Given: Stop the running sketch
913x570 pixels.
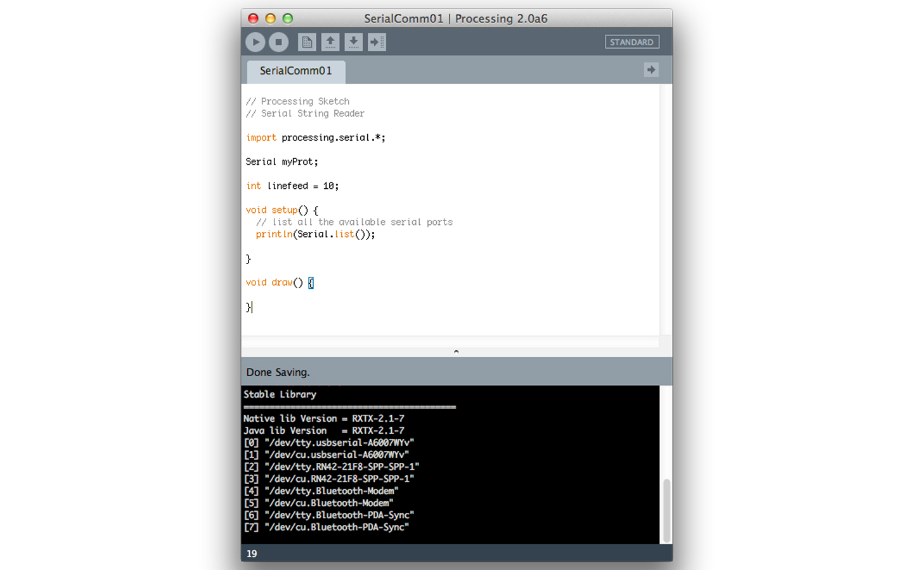Looking at the screenshot, I should pos(278,42).
